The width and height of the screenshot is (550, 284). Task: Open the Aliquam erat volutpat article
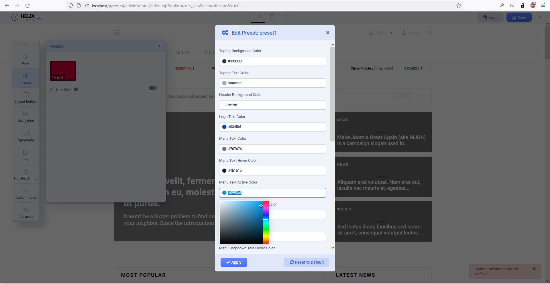tap(378, 185)
